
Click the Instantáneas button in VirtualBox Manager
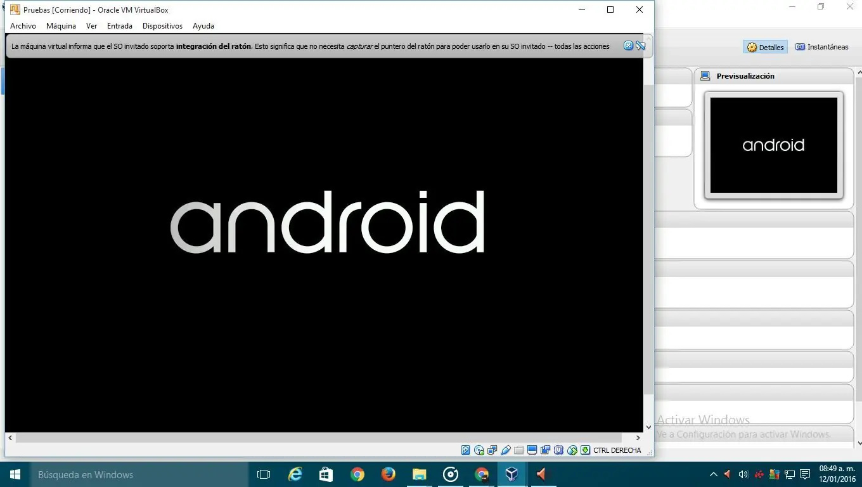click(822, 47)
